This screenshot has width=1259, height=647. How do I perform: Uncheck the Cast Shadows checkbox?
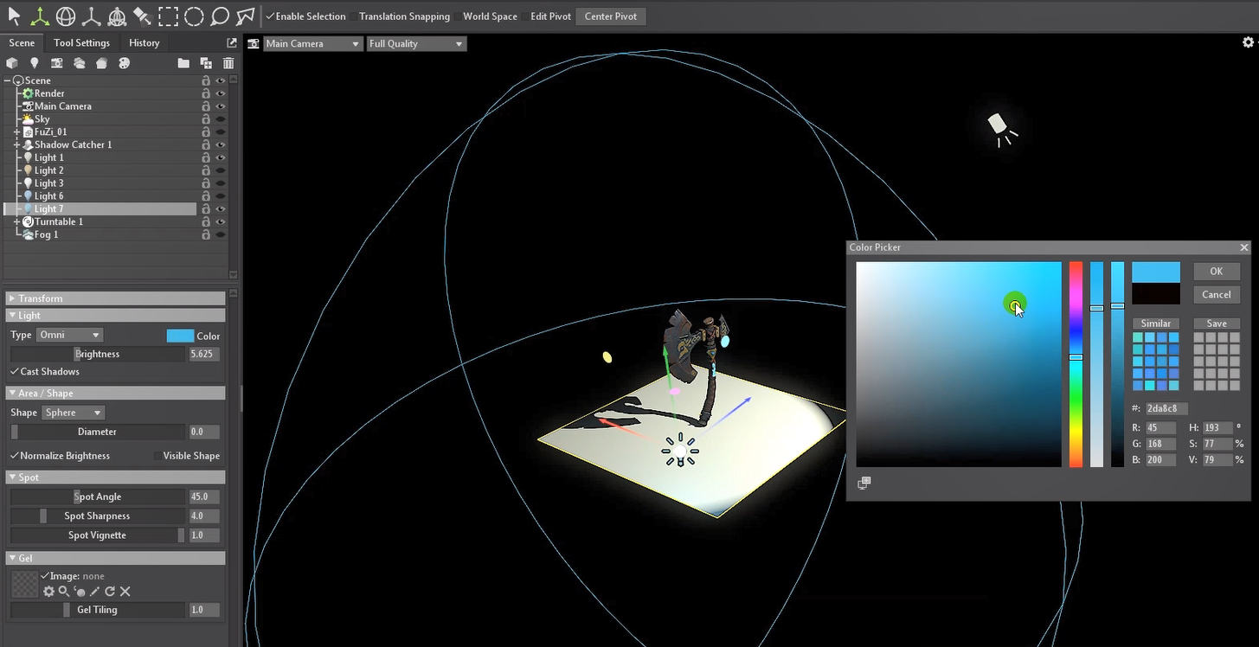15,372
